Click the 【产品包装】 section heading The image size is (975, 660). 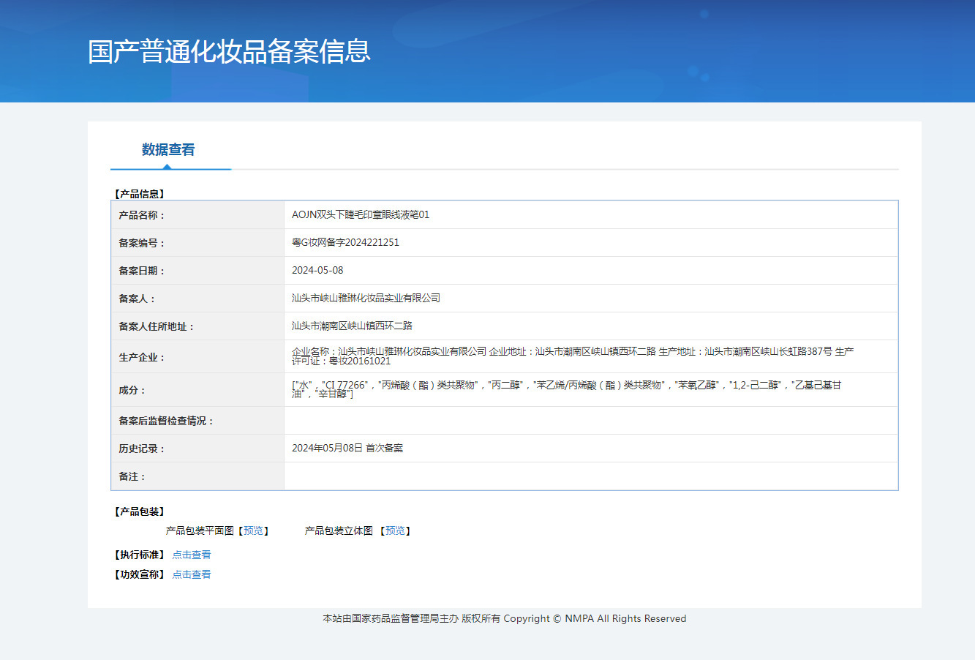tap(139, 511)
